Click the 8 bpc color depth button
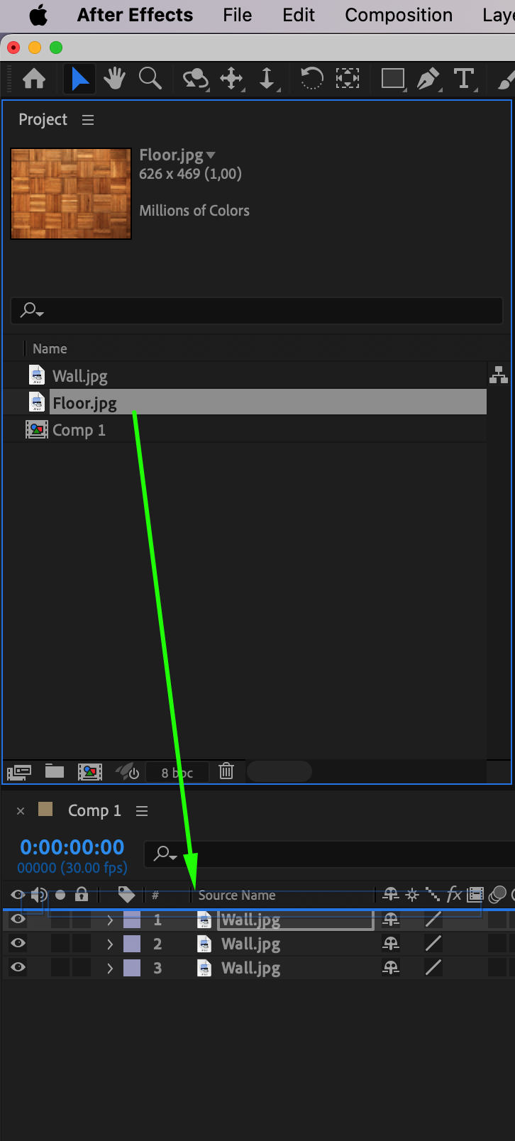This screenshot has width=515, height=1141. pyautogui.click(x=177, y=772)
